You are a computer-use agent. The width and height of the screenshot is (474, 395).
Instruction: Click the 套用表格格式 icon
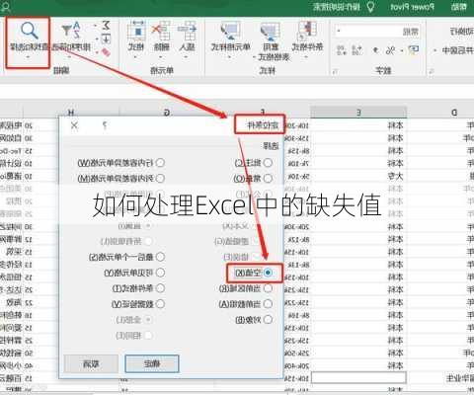(x=270, y=32)
